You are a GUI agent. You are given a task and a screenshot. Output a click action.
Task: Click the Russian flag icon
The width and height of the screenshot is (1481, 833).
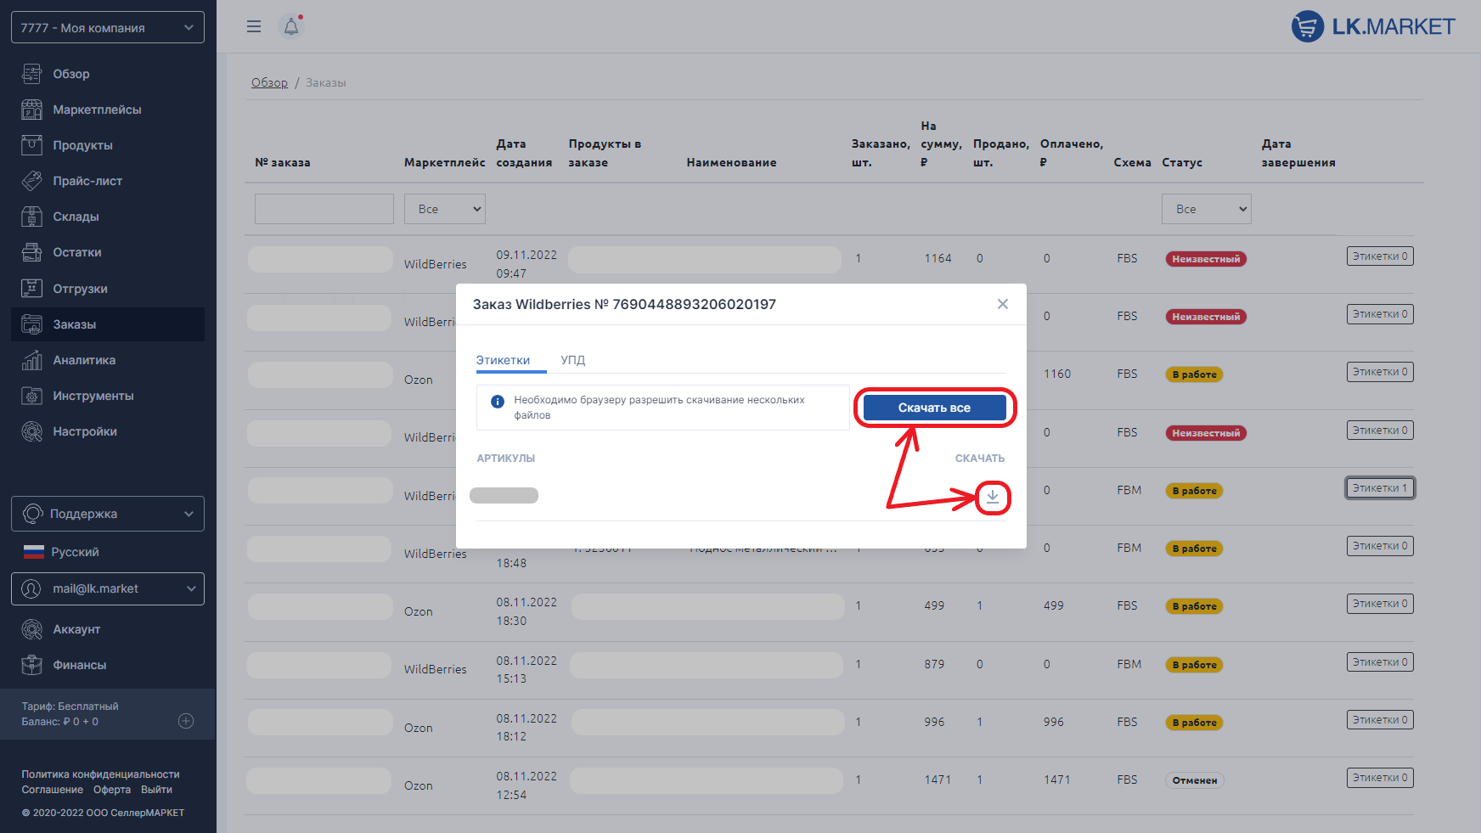(33, 552)
